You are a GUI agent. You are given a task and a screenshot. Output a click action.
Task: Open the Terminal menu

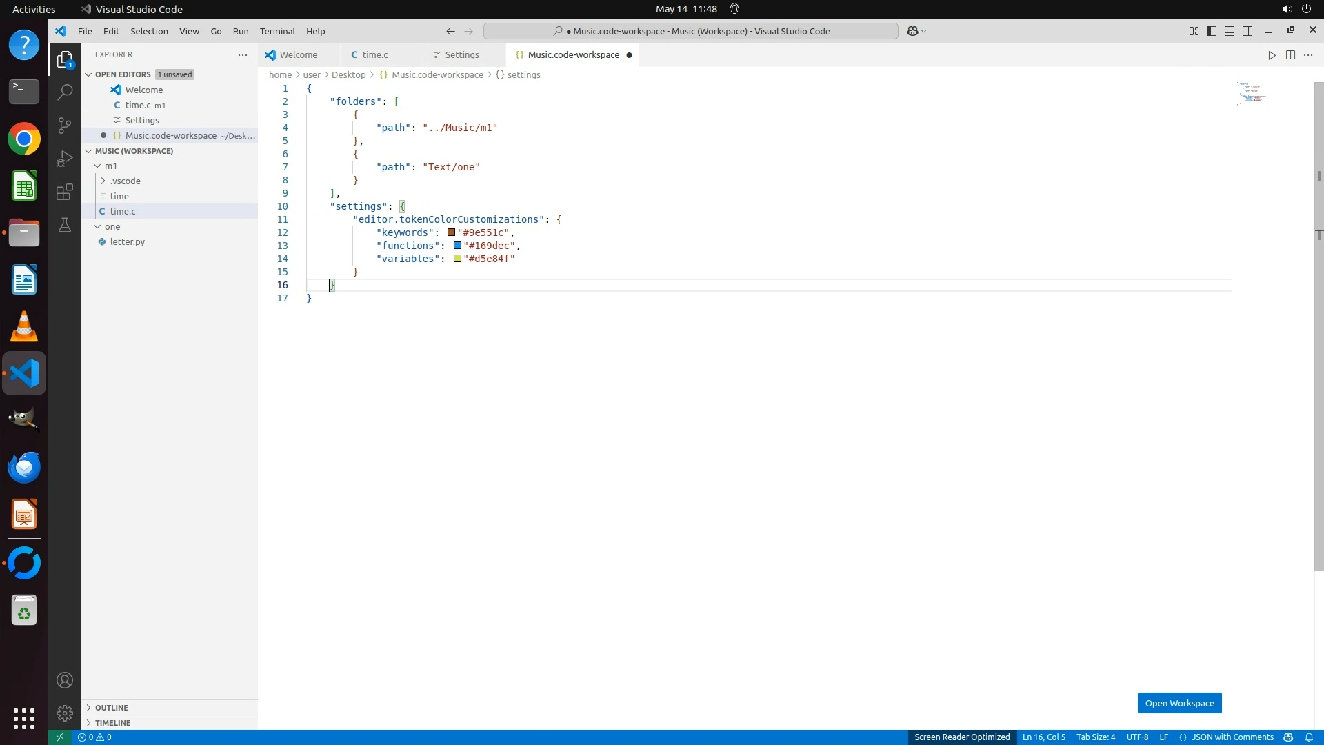[x=277, y=31]
